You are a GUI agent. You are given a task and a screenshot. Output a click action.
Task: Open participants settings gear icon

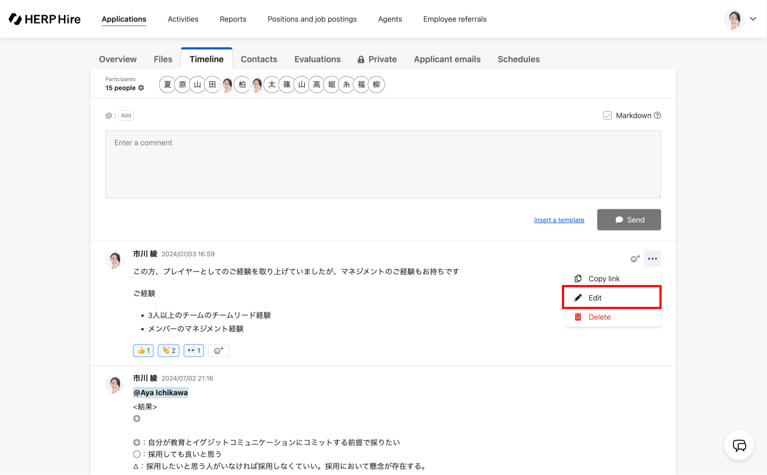pos(141,88)
